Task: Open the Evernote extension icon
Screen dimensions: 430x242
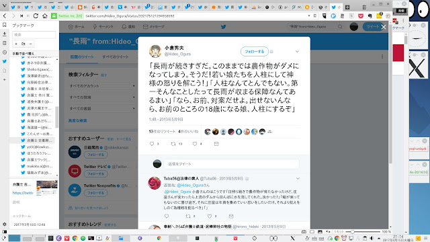Action: [370, 16]
